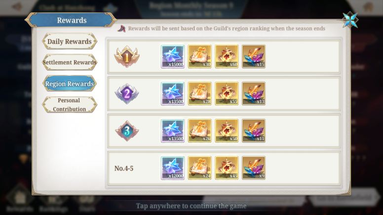Tap the rank 1 gold badge
Screen dimensions: 383x215
click(x=127, y=57)
